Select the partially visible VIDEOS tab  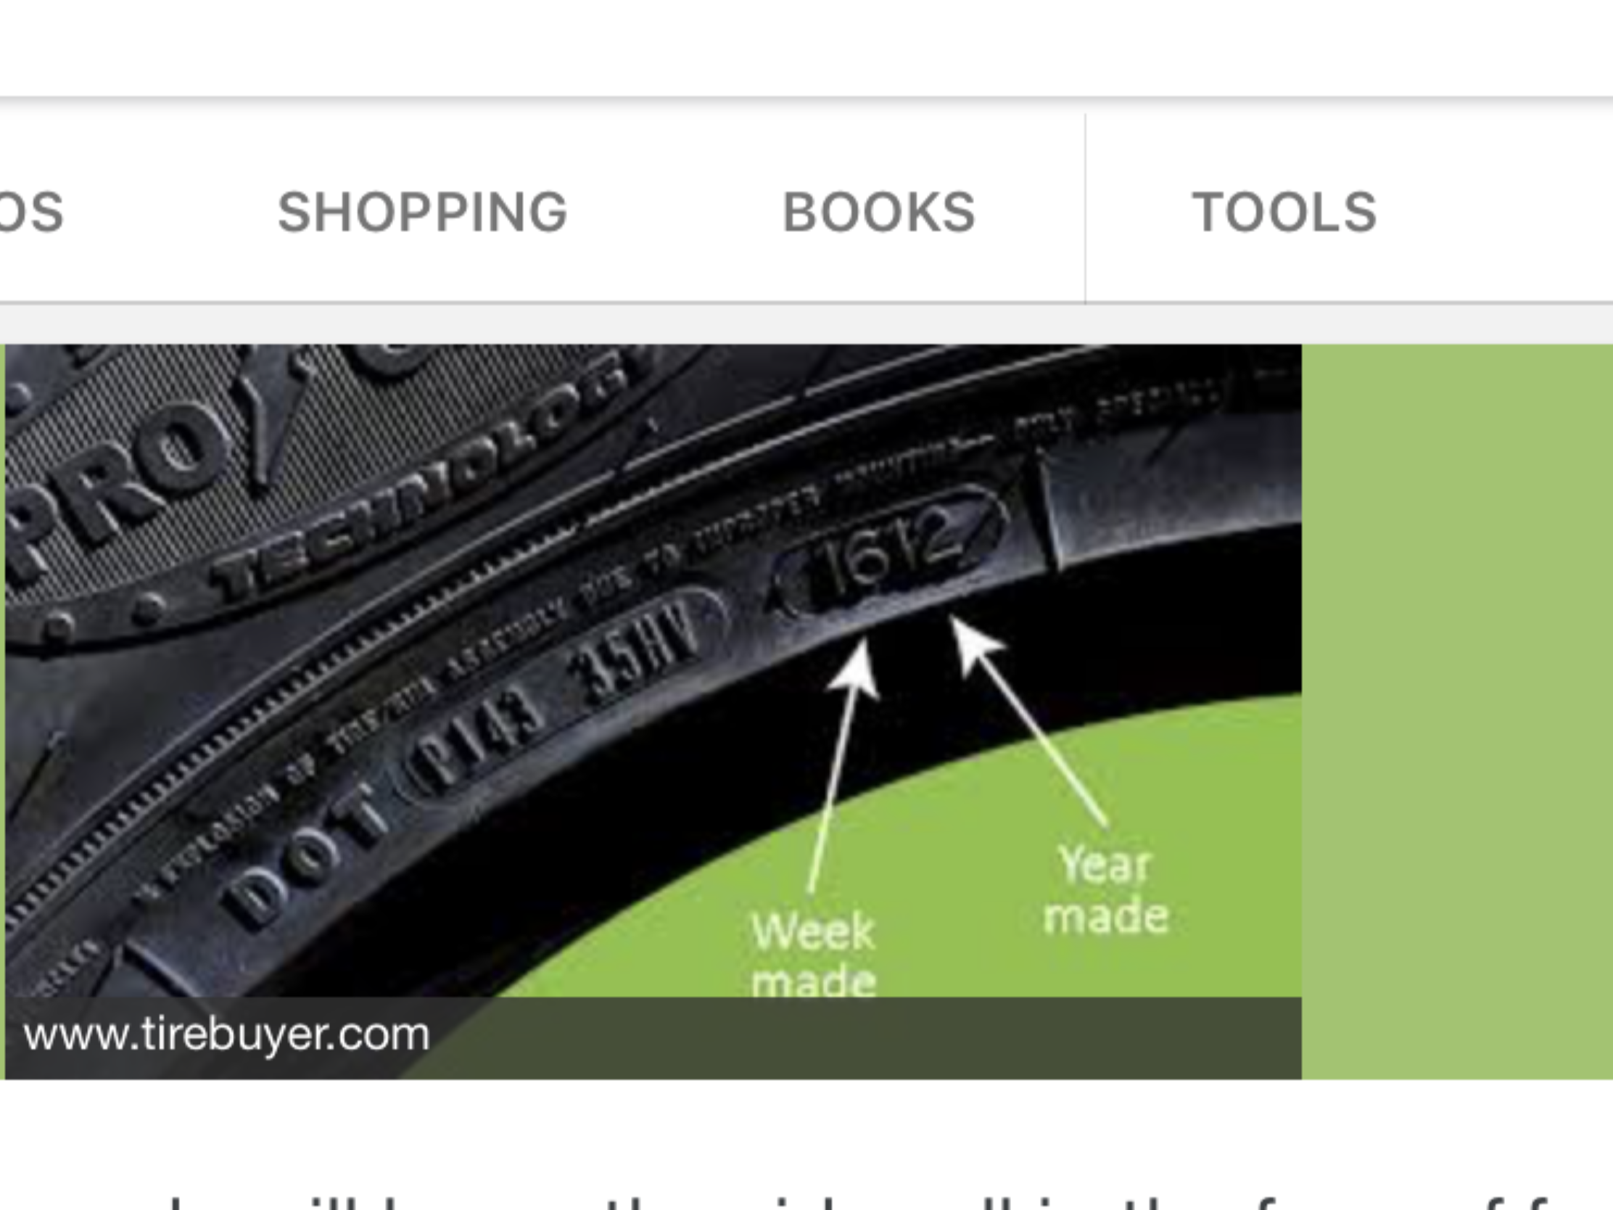coord(31,213)
